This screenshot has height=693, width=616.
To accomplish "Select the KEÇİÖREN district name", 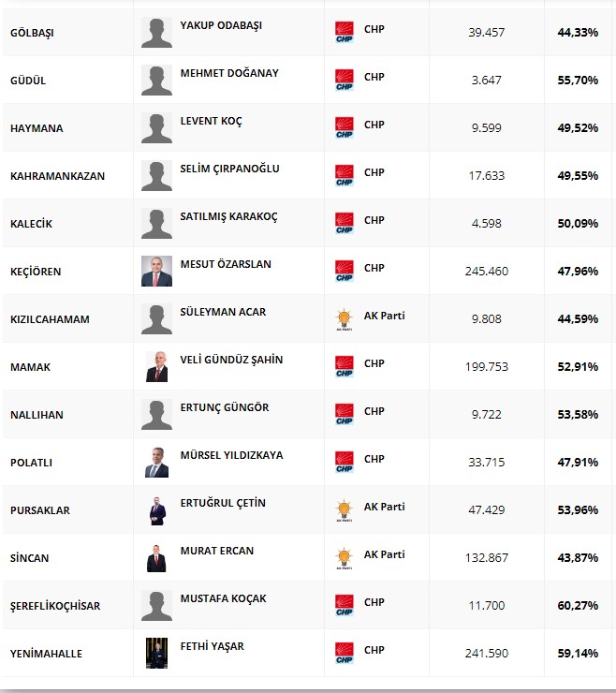I will [x=36, y=272].
